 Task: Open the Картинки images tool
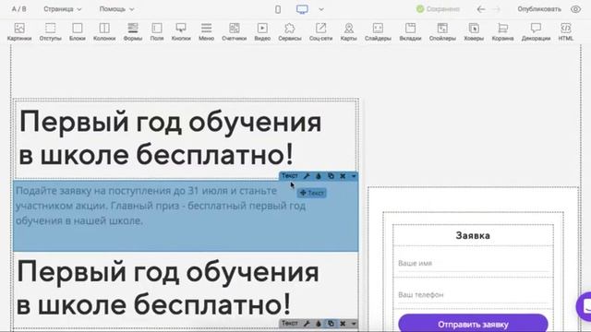pos(19,32)
